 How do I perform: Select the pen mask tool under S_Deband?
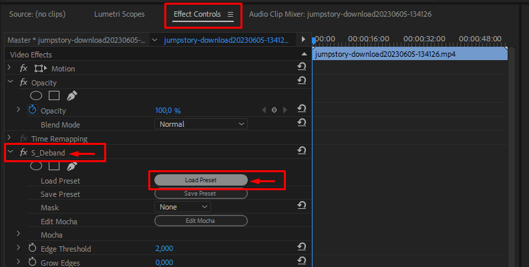coord(71,166)
